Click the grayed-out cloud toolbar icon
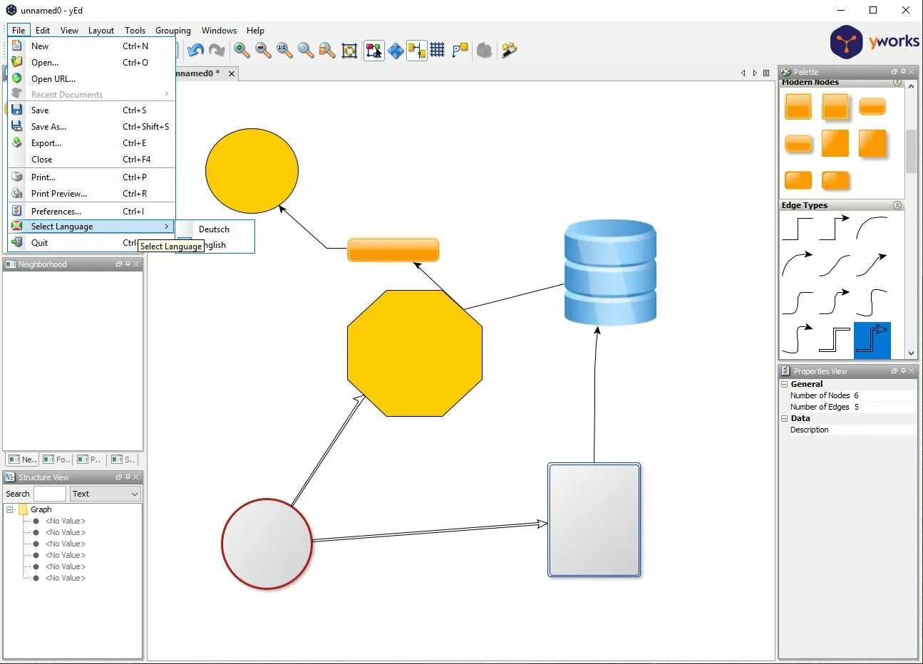Screen dimensions: 923x664 (x=485, y=50)
